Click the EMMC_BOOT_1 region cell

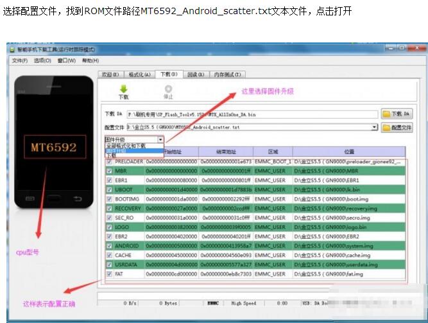coord(273,162)
